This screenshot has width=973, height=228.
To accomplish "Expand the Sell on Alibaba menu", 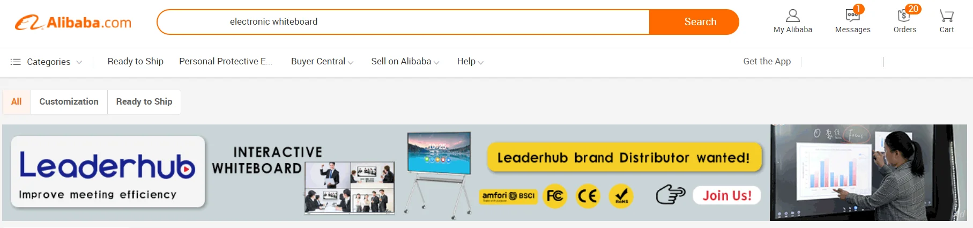I will tap(405, 62).
